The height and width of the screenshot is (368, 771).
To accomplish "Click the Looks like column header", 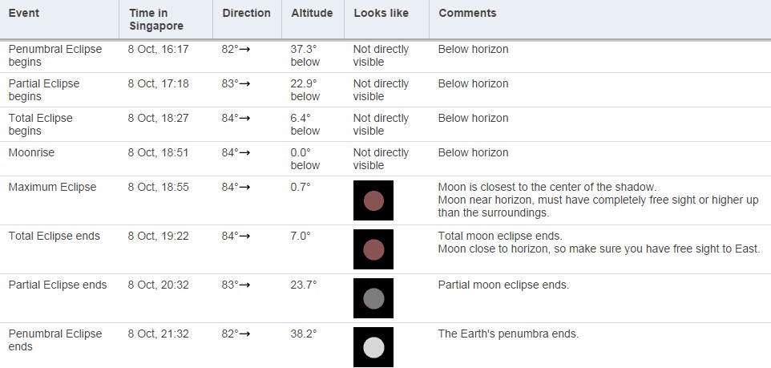I will coord(381,14).
